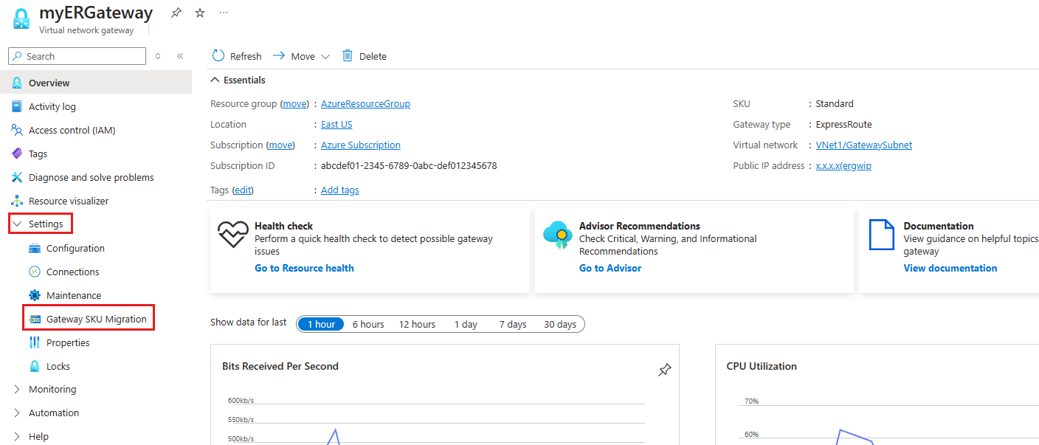Click the sidebar Search field
The height and width of the screenshot is (445, 1039).
click(x=77, y=56)
